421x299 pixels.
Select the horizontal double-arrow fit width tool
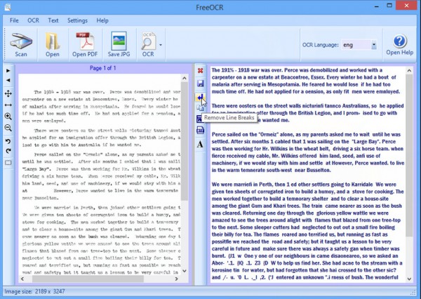pyautogui.click(x=8, y=105)
